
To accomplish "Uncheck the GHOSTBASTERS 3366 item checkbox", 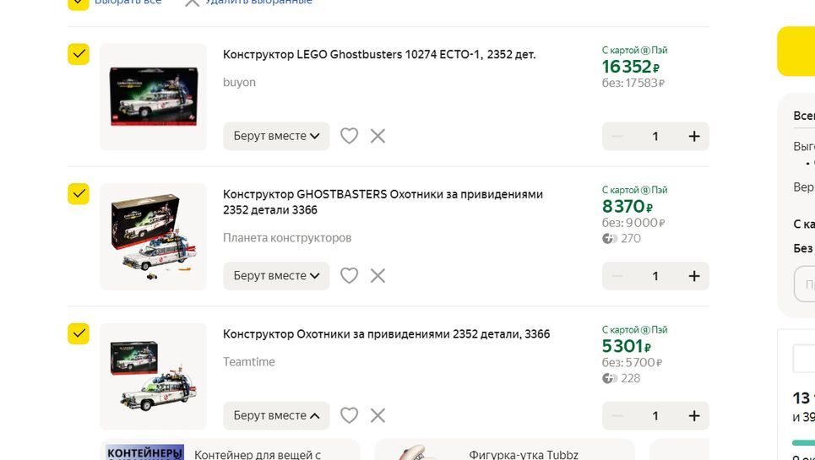I will (x=79, y=194).
